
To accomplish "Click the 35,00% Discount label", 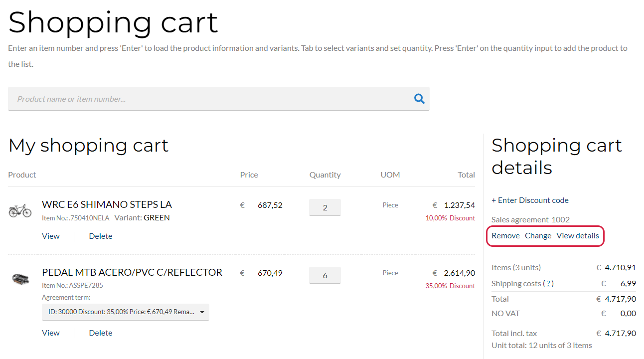I will [x=450, y=286].
